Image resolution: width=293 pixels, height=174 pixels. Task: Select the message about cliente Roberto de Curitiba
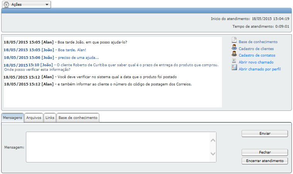(111, 67)
